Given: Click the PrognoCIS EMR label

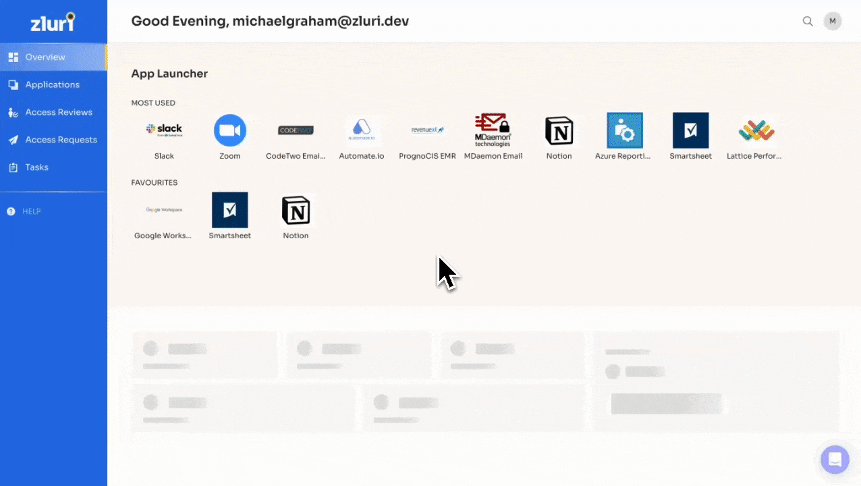Looking at the screenshot, I should pyautogui.click(x=428, y=156).
